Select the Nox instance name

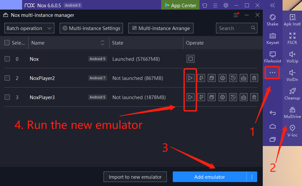click(x=34, y=59)
